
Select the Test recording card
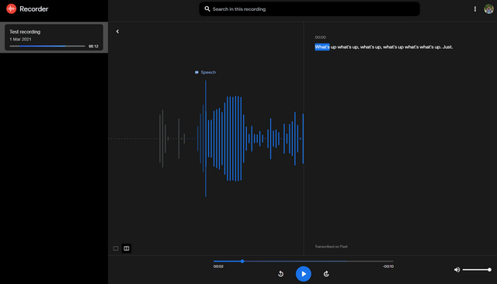pos(54,37)
